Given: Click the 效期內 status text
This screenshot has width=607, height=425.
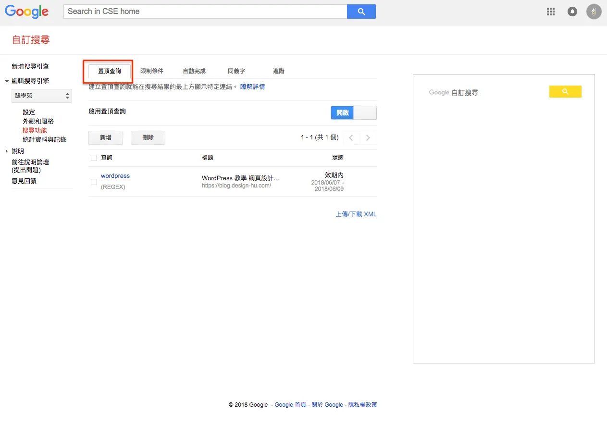Looking at the screenshot, I should [334, 175].
